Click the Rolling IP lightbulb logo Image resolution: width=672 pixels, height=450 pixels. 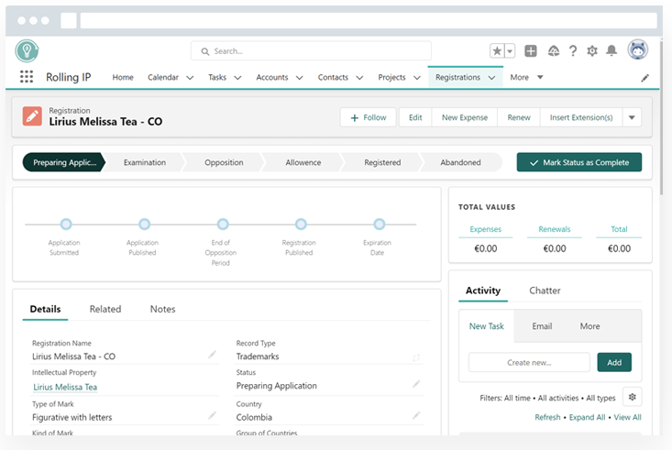27,50
